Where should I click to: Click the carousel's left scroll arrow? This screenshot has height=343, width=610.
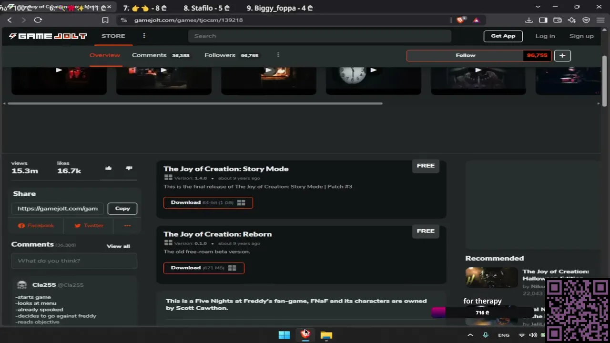[x=5, y=103]
